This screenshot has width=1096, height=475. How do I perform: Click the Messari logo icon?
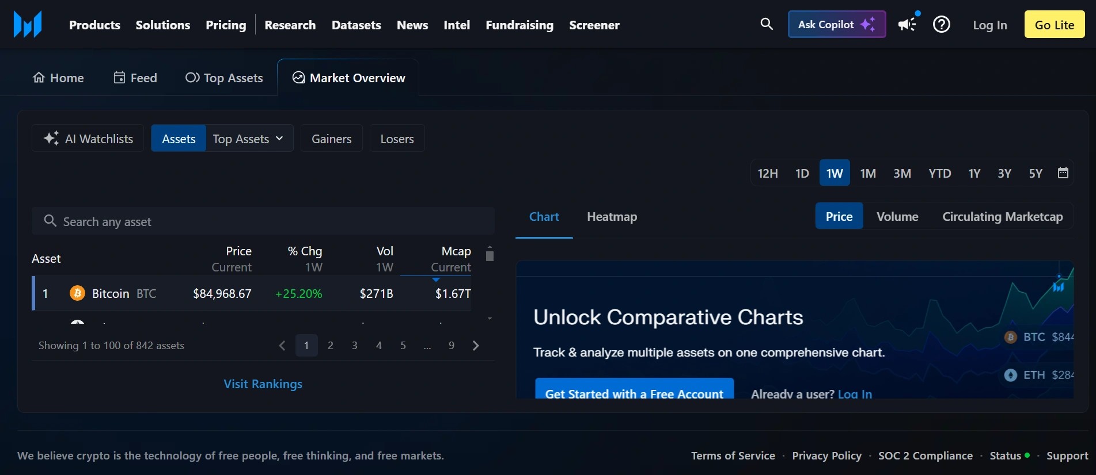tap(28, 25)
